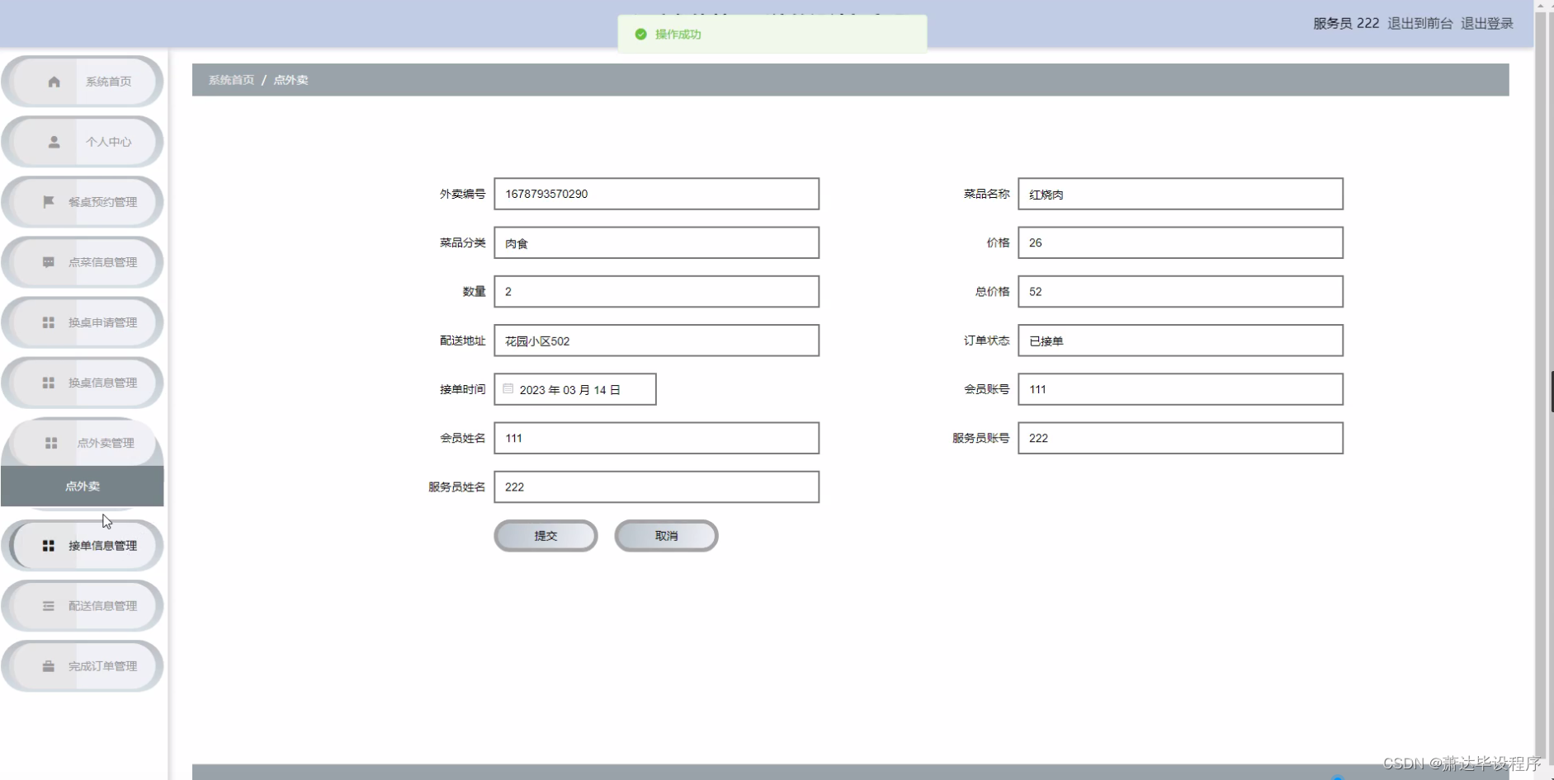Click the grid icon of 换桌信息管理
This screenshot has width=1554, height=780.
point(49,383)
